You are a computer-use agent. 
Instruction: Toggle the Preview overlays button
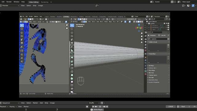[x=193, y=6]
